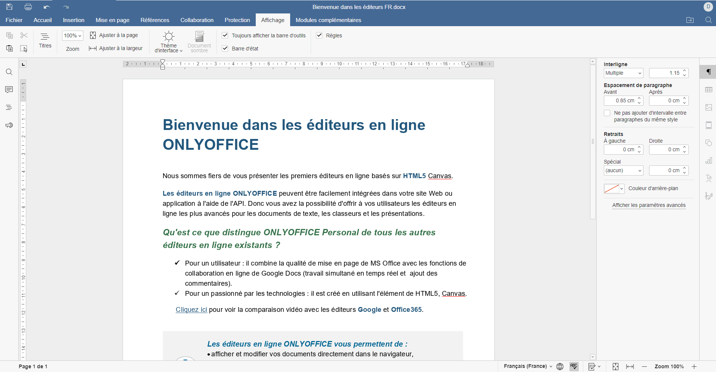Image resolution: width=716 pixels, height=372 pixels.
Task: Click the Print icon
Action: point(28,7)
